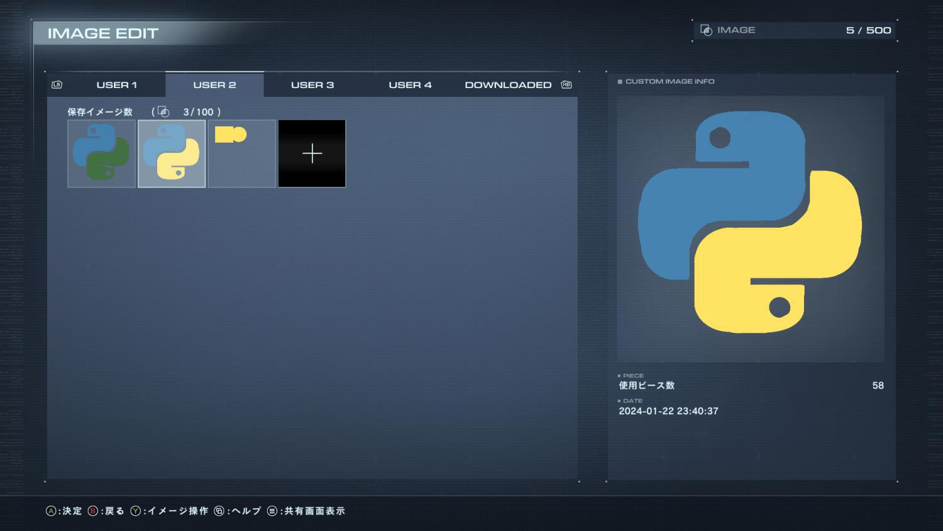Click the Y button image operation (イメージ操作) prompt
The width and height of the screenshot is (943, 531).
(x=169, y=511)
